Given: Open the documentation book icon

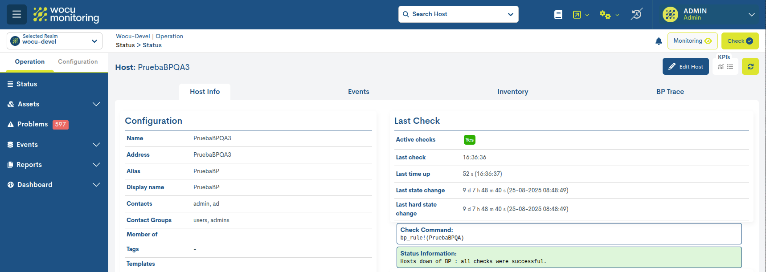Looking at the screenshot, I should coord(558,15).
